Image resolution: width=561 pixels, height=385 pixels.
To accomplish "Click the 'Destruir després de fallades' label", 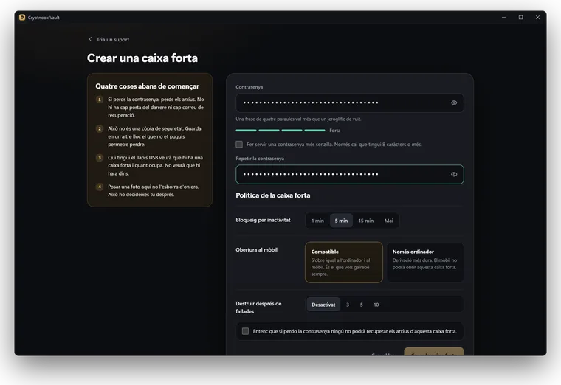I will point(258,308).
